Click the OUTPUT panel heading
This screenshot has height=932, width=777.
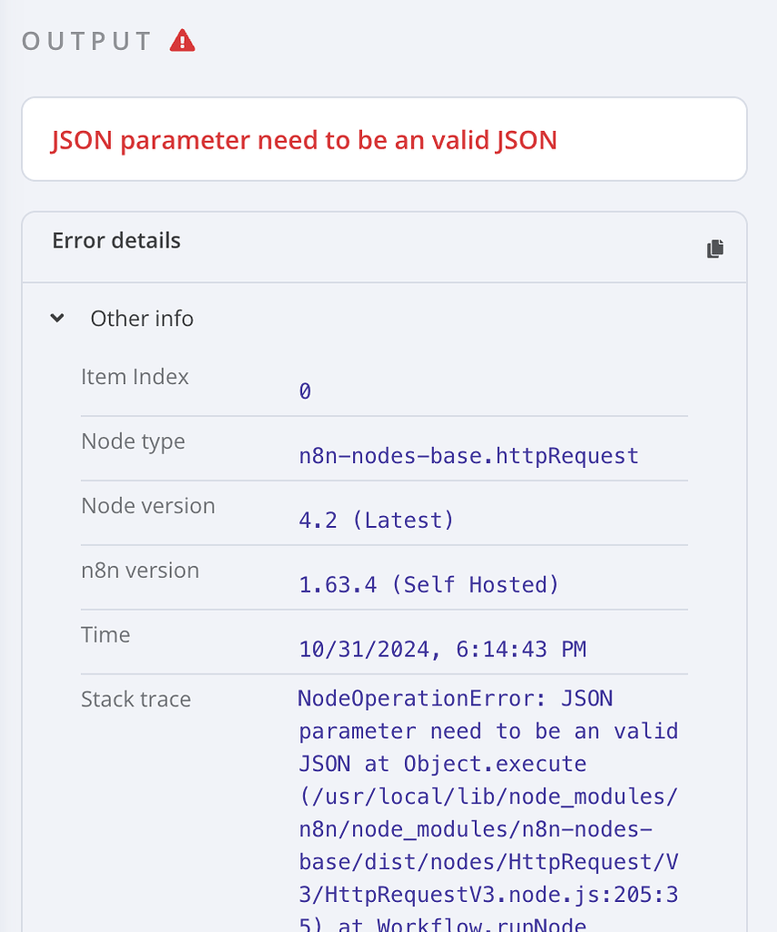point(86,40)
